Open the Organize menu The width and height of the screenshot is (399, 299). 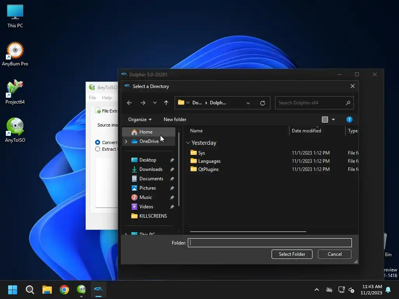pyautogui.click(x=140, y=120)
